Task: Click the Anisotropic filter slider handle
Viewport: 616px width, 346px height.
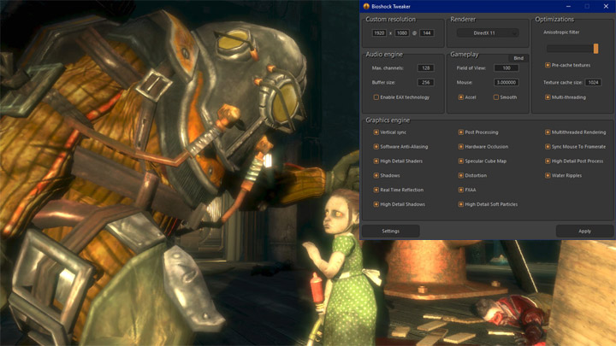Action: click(x=596, y=49)
